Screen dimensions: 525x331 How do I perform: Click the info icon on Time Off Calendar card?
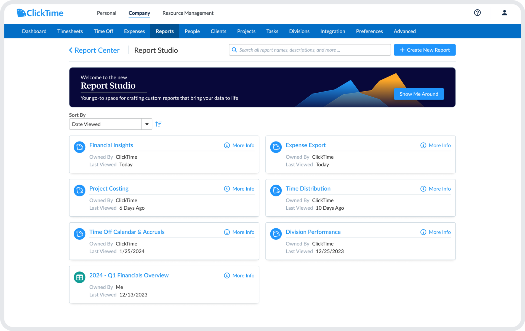click(x=227, y=232)
